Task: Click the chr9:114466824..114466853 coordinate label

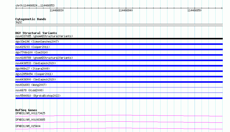Action: pyautogui.click(x=35, y=5)
